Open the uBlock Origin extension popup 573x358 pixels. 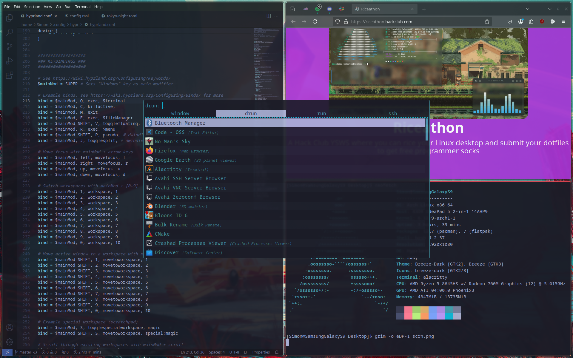[x=542, y=21]
